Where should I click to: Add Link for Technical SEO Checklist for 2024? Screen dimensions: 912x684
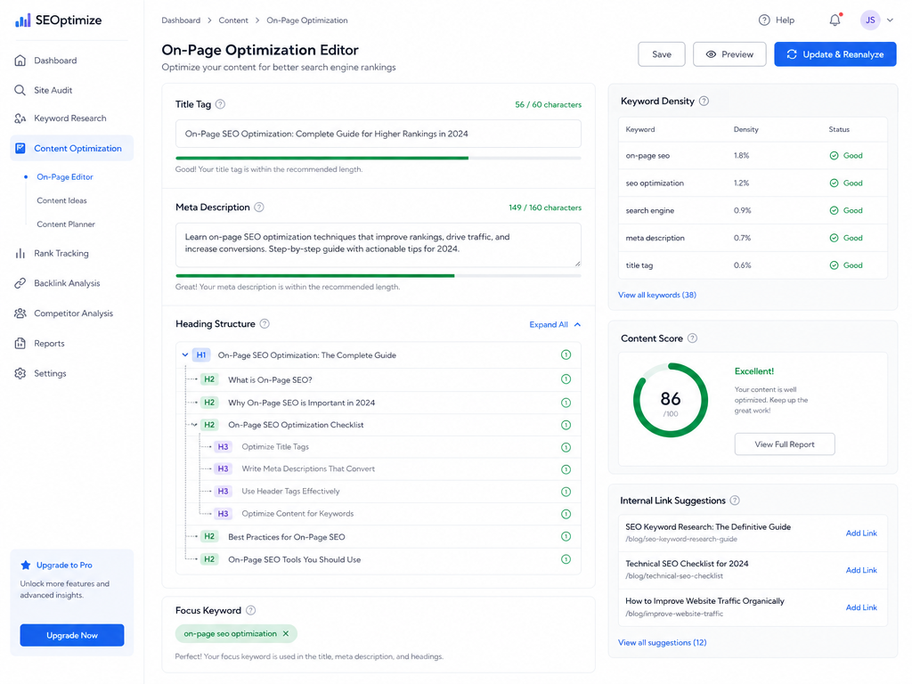coord(861,571)
